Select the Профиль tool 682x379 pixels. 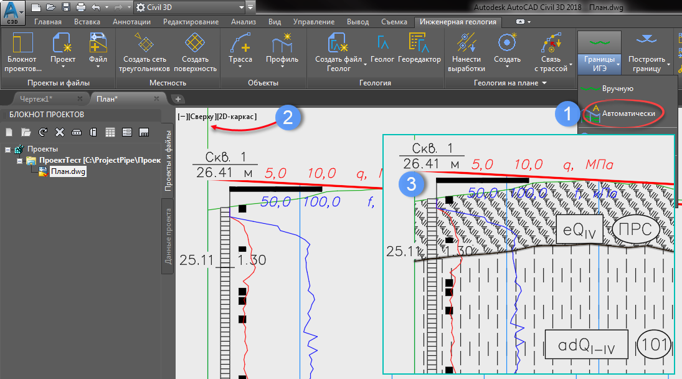pos(282,51)
